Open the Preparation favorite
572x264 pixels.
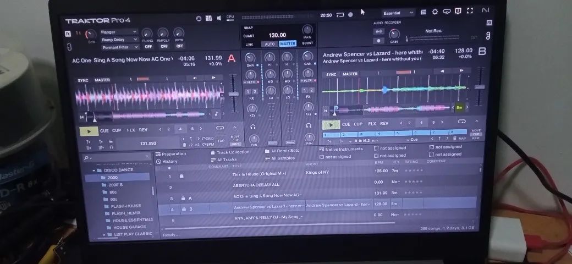[170, 154]
